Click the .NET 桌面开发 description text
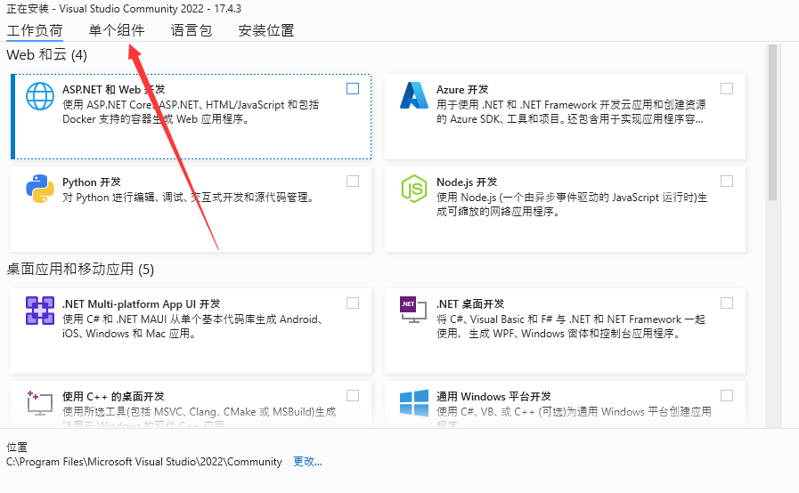Screen dimensions: 799x493 [571, 327]
